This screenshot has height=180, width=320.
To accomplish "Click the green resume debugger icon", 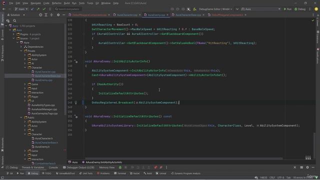I will point(120,167).
